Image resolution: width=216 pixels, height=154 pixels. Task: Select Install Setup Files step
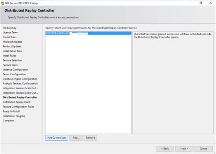pos(12,51)
